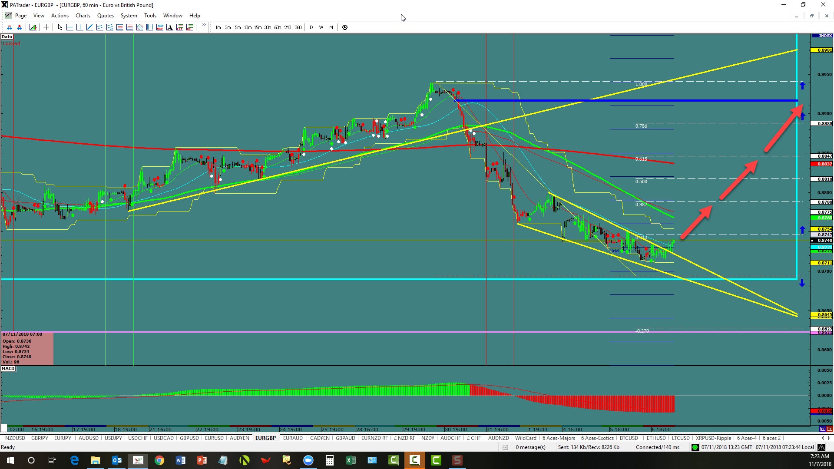Click the MACD indicator label

pos(8,369)
